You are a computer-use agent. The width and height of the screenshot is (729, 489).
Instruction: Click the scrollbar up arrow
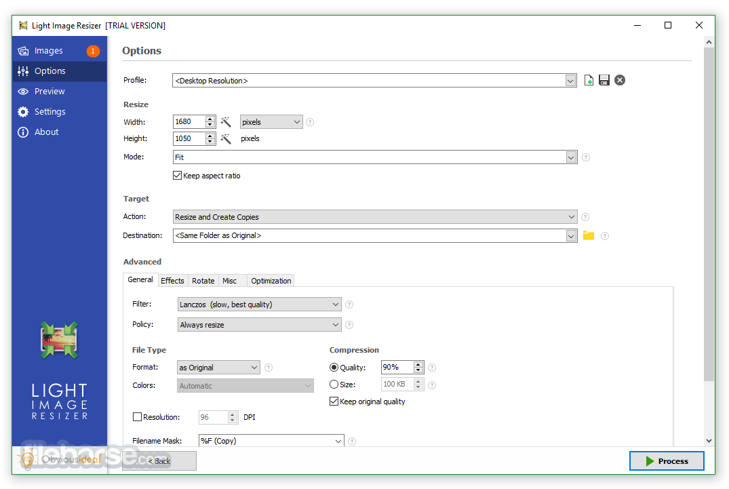tap(709, 42)
